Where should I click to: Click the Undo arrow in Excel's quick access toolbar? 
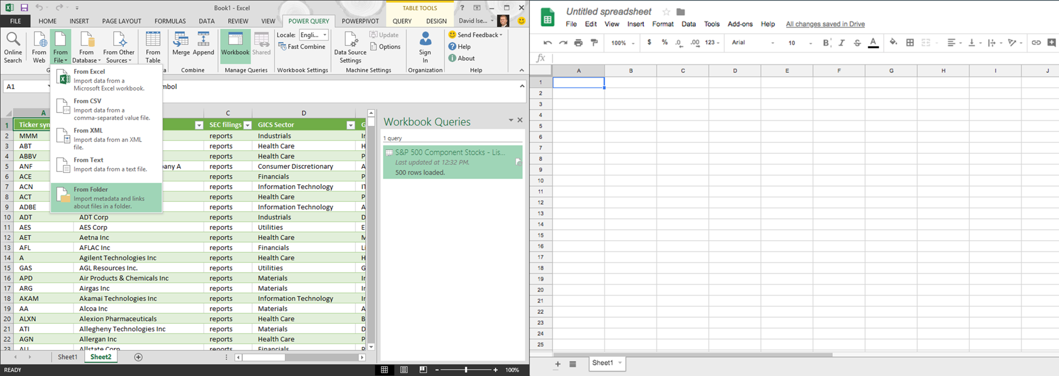[x=39, y=8]
